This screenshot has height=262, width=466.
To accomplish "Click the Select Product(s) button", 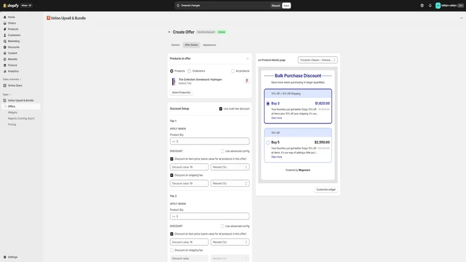I will pos(181,93).
